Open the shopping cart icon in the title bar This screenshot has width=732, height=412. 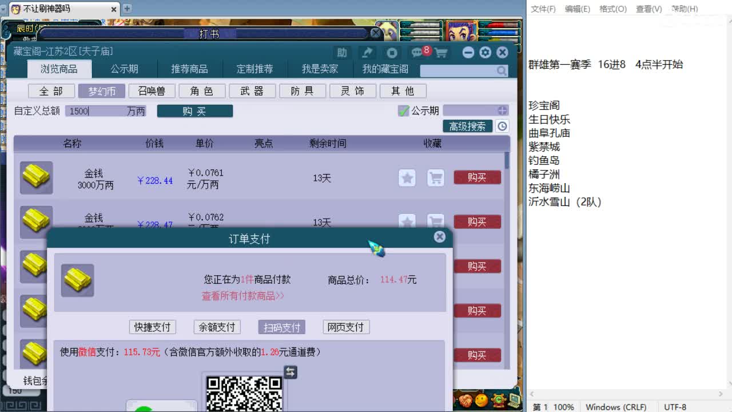(441, 52)
